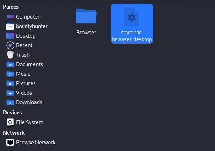Click the Browser folder name label

86,33
